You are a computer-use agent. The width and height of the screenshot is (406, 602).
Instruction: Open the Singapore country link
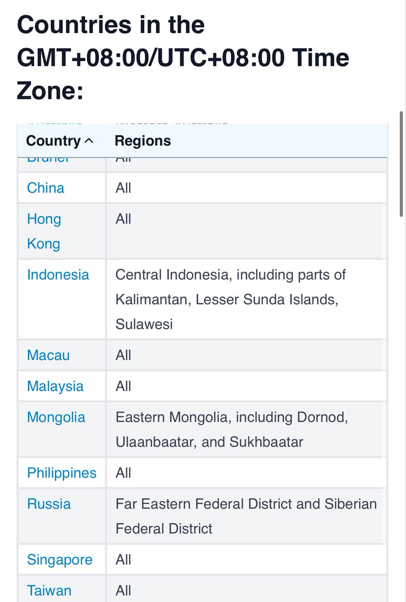[60, 560]
